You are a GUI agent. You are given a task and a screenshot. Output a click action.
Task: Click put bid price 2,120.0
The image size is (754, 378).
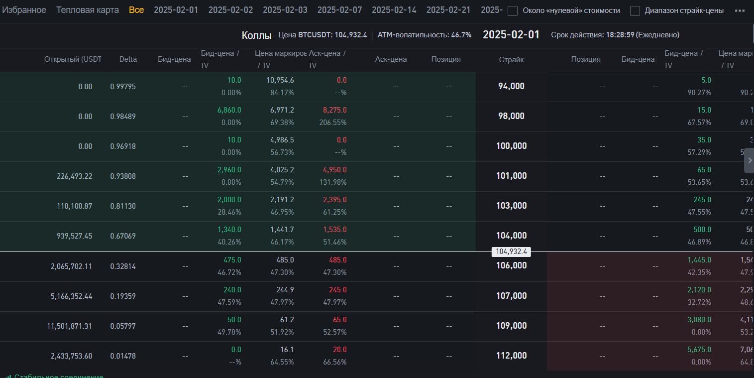[699, 290]
